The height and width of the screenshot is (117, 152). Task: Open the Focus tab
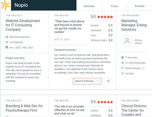(x=114, y=6)
